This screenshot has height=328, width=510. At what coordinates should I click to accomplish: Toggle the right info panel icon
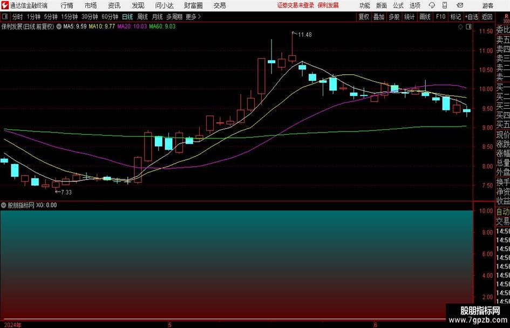468,27
